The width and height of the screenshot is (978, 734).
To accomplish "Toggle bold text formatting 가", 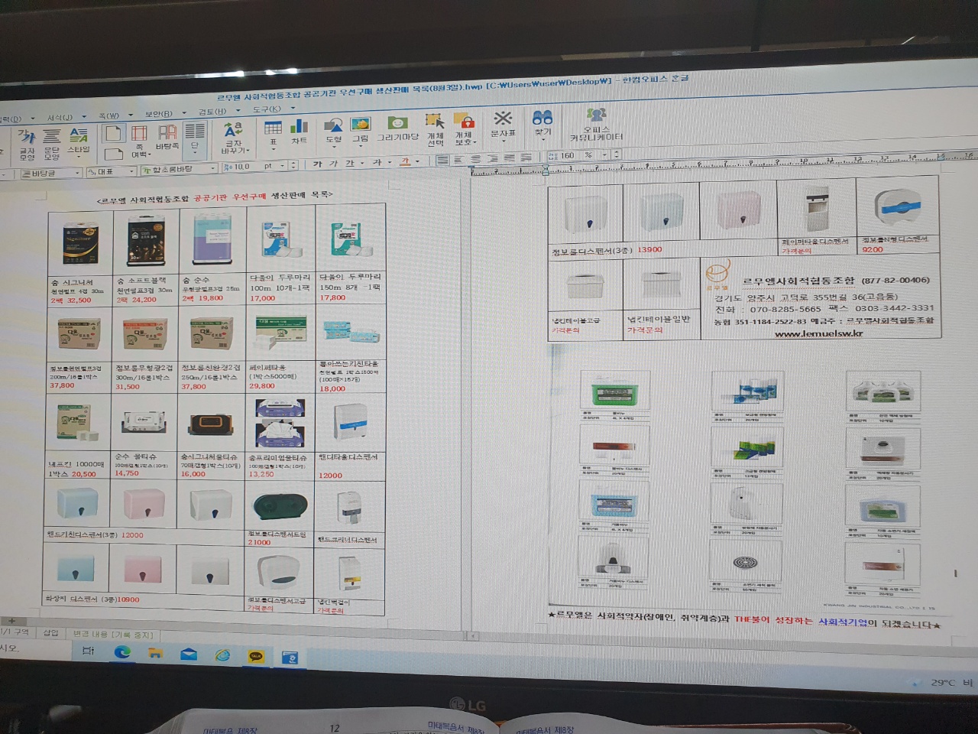I will pyautogui.click(x=318, y=164).
